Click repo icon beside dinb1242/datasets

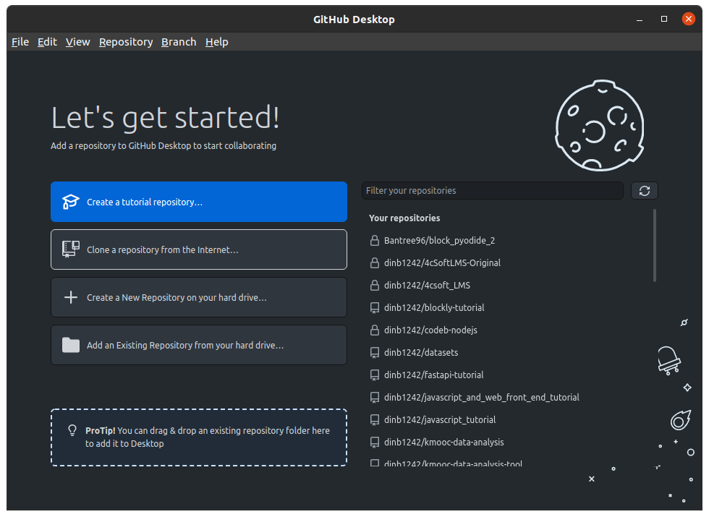point(375,353)
